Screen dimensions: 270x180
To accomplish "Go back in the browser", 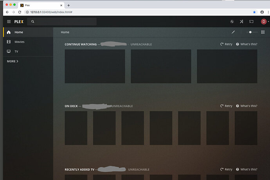I will (7, 12).
